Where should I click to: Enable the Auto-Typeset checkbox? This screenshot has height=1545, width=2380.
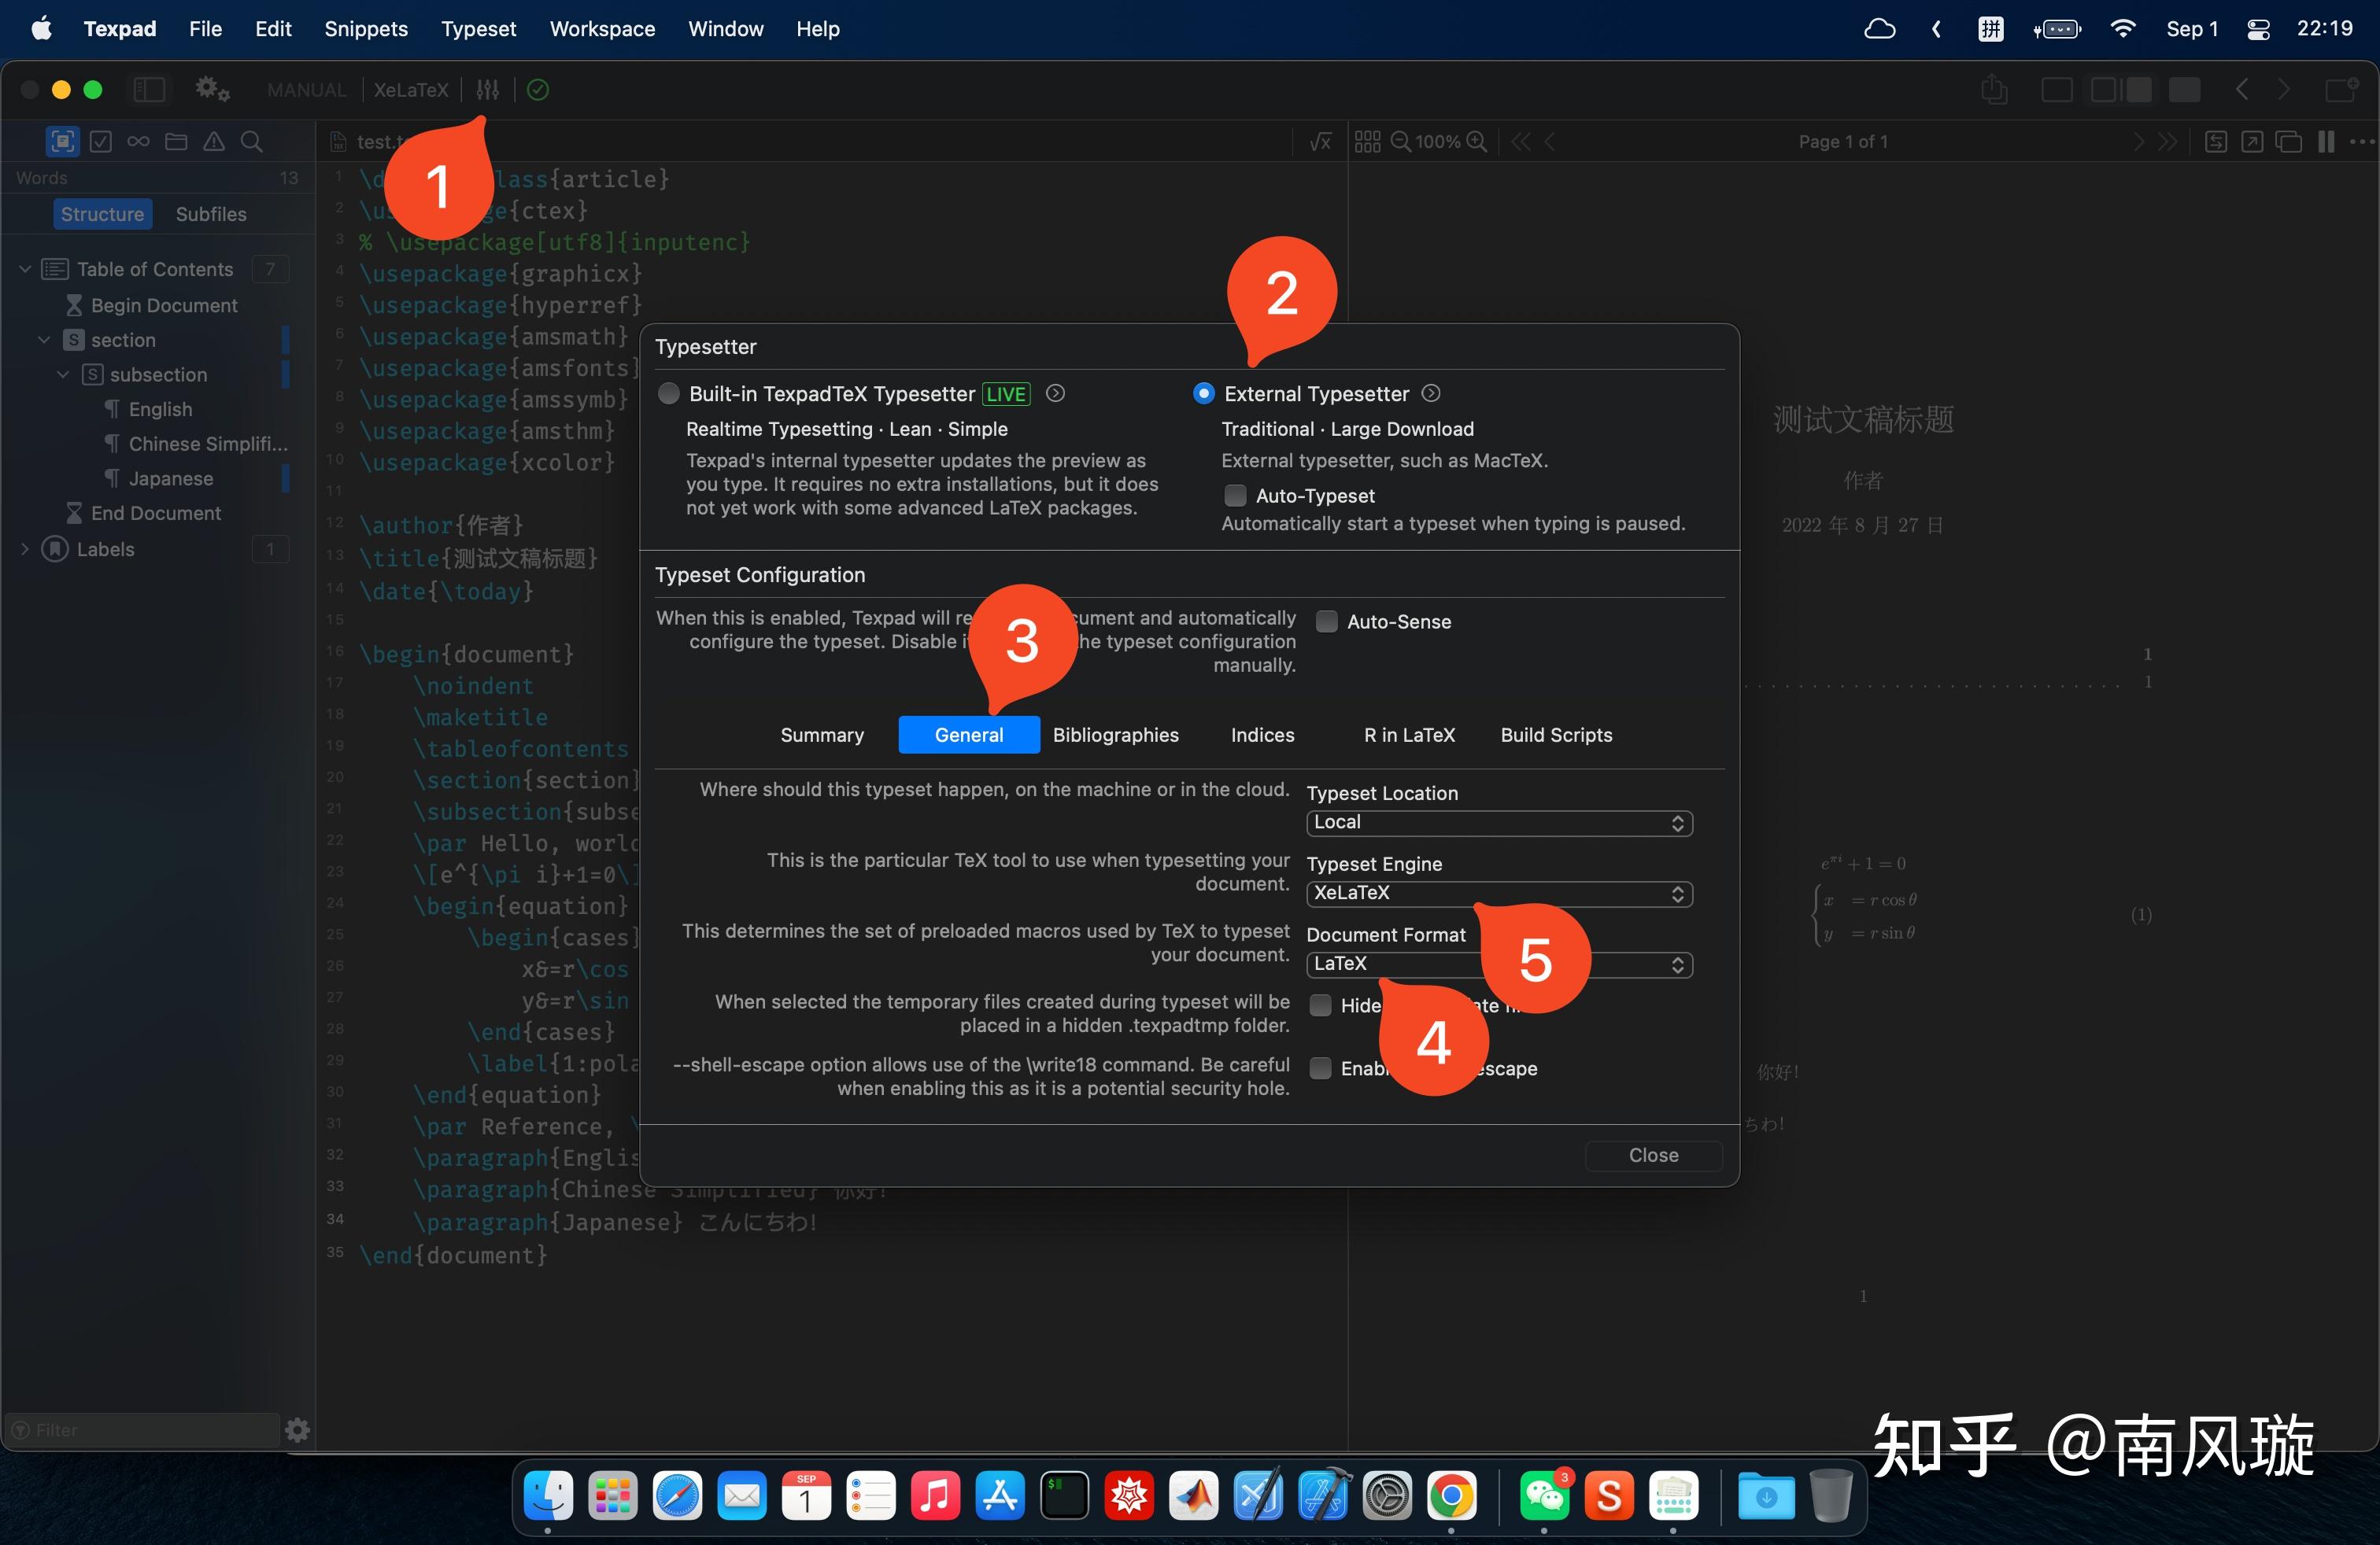pyautogui.click(x=1235, y=496)
